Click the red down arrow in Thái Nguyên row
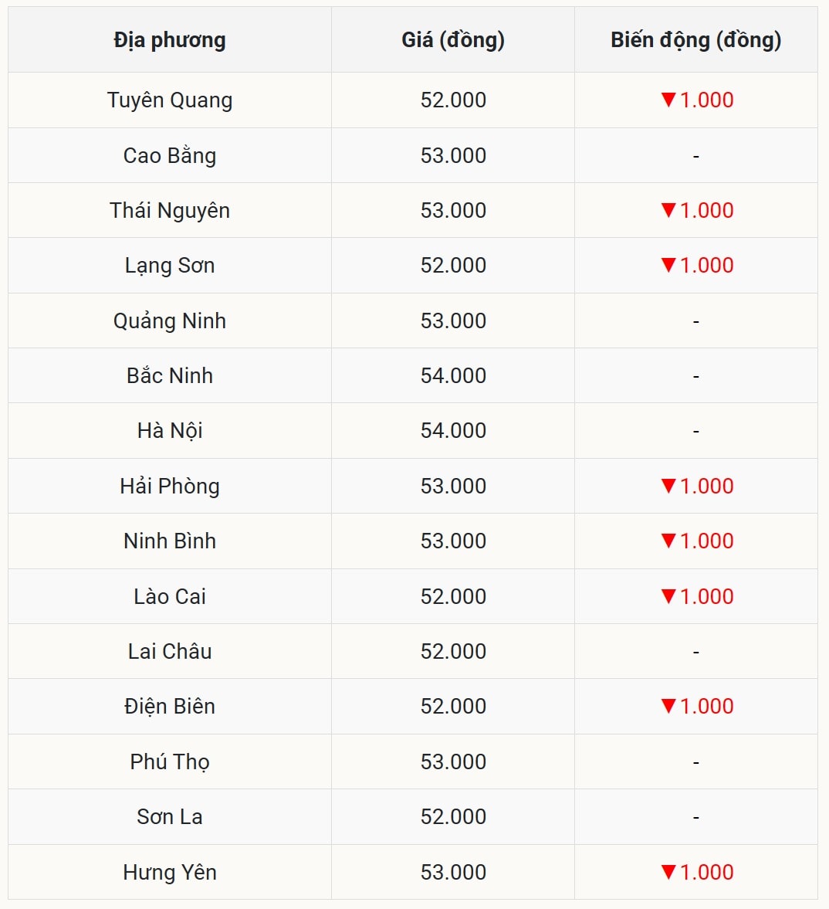The height and width of the screenshot is (909, 829). click(x=668, y=210)
